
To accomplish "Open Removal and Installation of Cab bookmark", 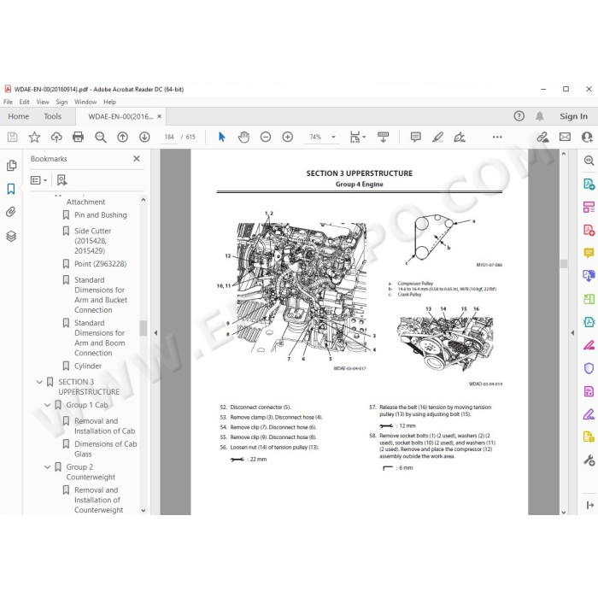I will pos(104,426).
